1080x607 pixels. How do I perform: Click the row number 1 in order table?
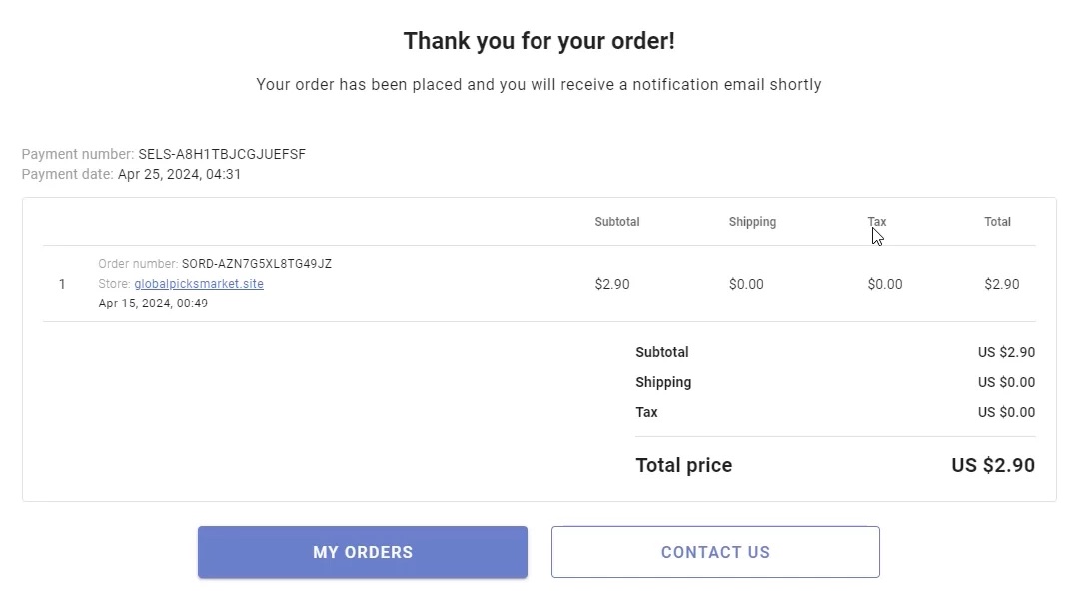point(62,284)
